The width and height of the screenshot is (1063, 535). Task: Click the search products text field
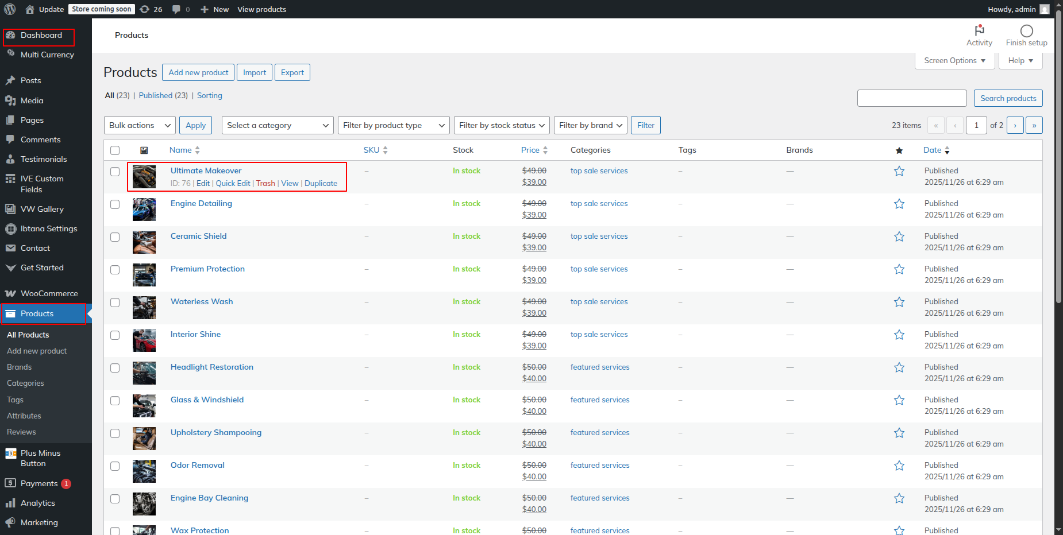coord(911,98)
